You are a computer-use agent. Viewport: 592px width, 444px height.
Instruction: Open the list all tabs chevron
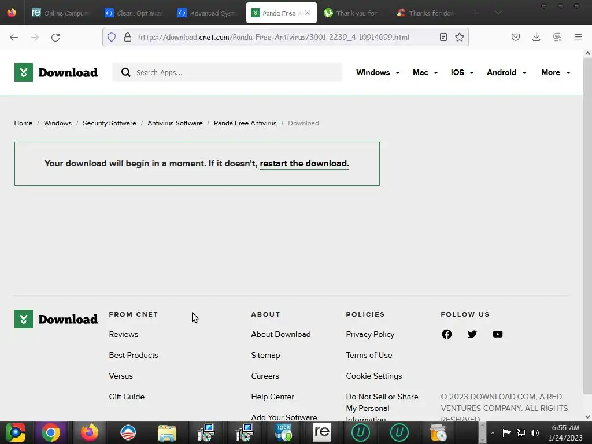coord(498,13)
